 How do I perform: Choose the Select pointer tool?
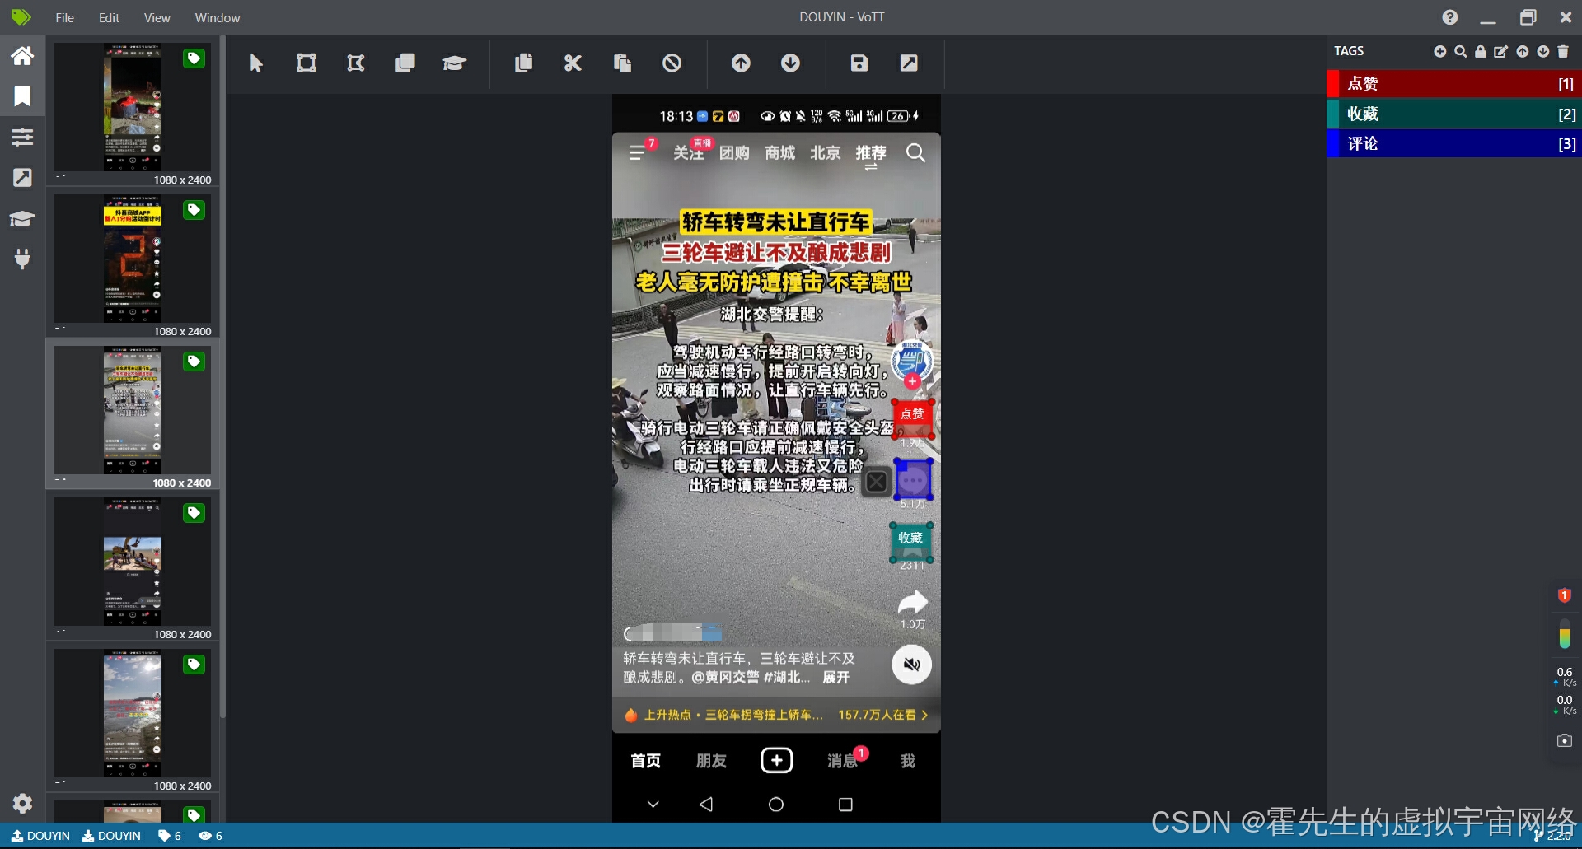click(256, 63)
